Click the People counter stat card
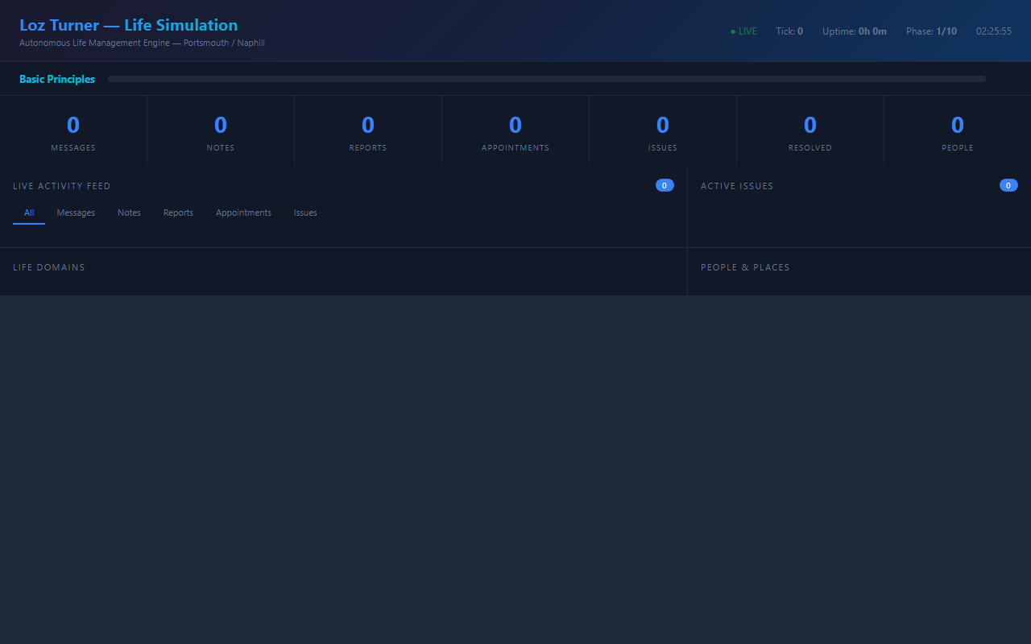1031x644 pixels. coord(957,132)
